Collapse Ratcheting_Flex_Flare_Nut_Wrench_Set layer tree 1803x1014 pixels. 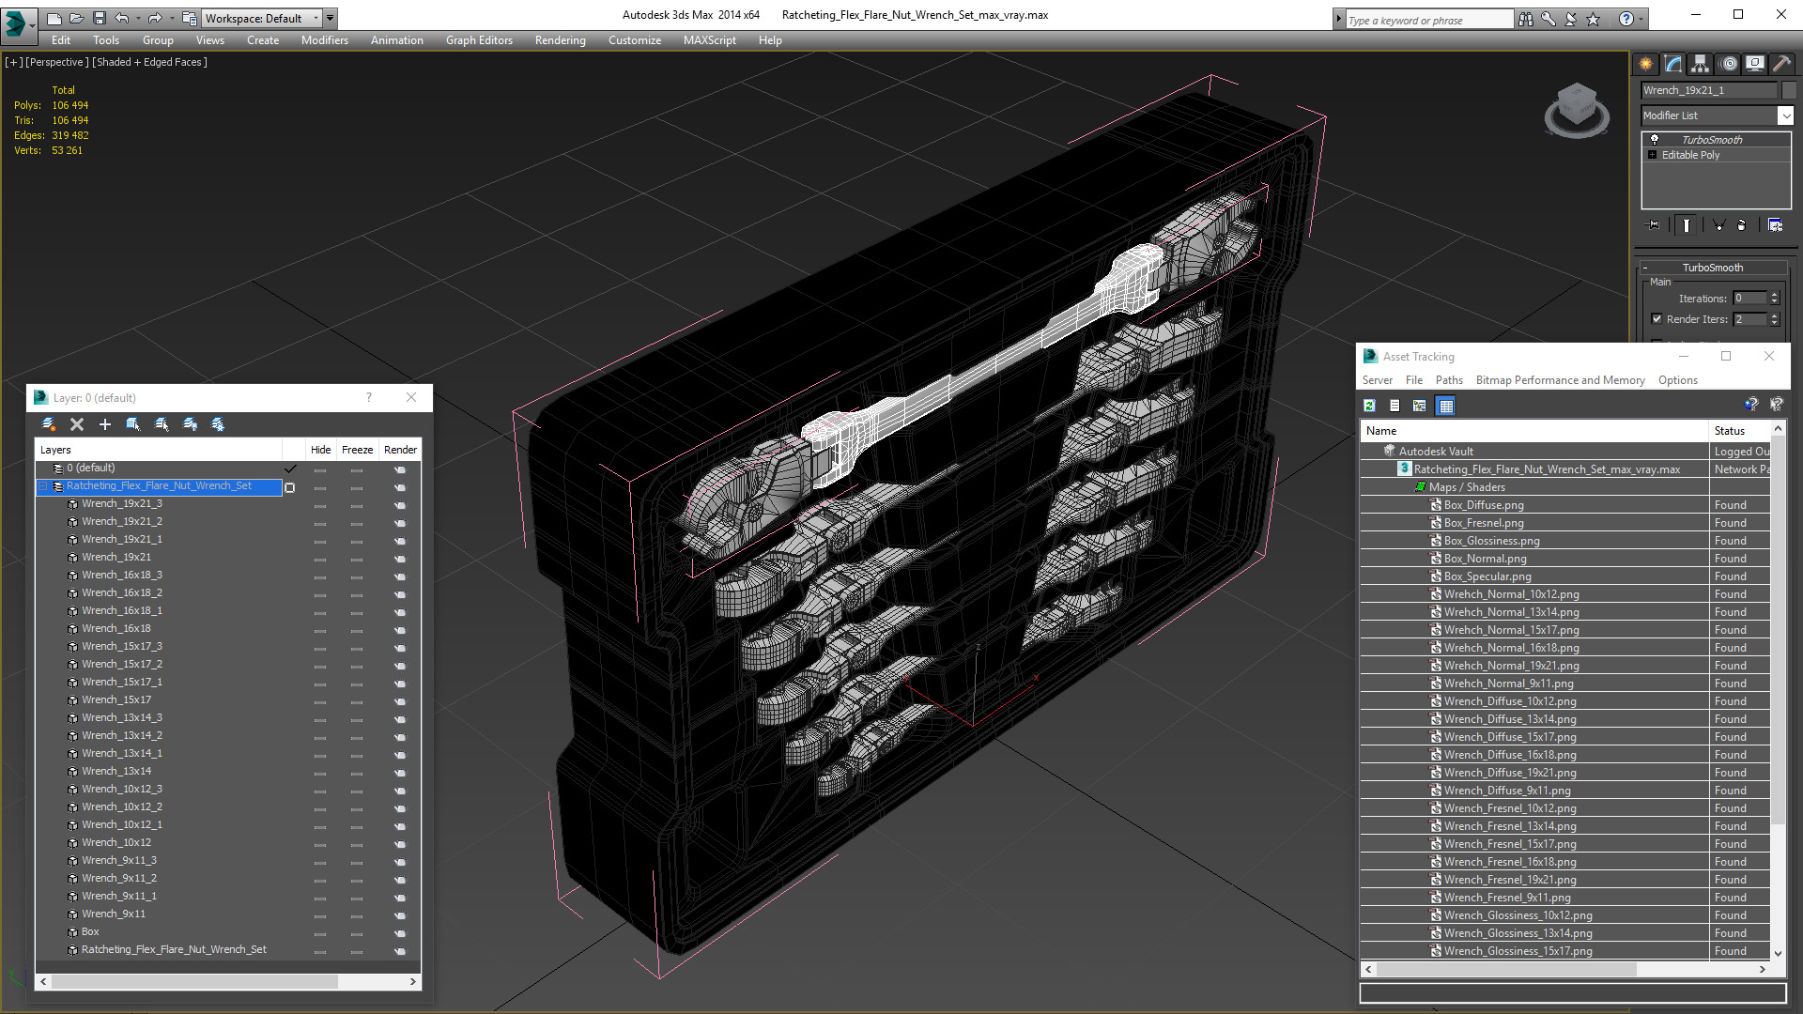(43, 486)
